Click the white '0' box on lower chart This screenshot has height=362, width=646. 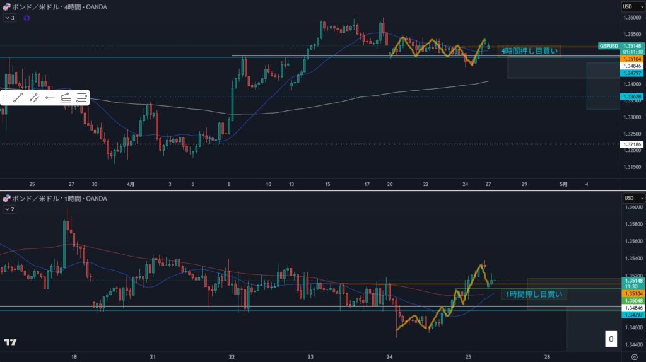coord(610,339)
